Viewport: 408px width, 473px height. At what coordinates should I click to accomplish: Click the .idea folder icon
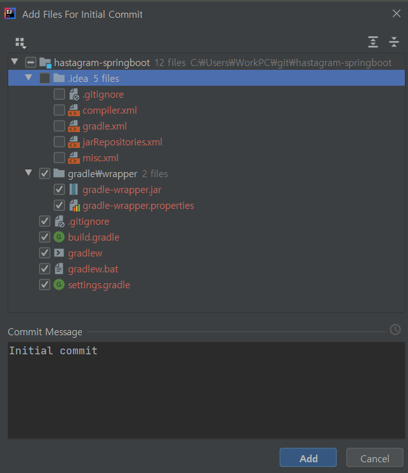59,78
